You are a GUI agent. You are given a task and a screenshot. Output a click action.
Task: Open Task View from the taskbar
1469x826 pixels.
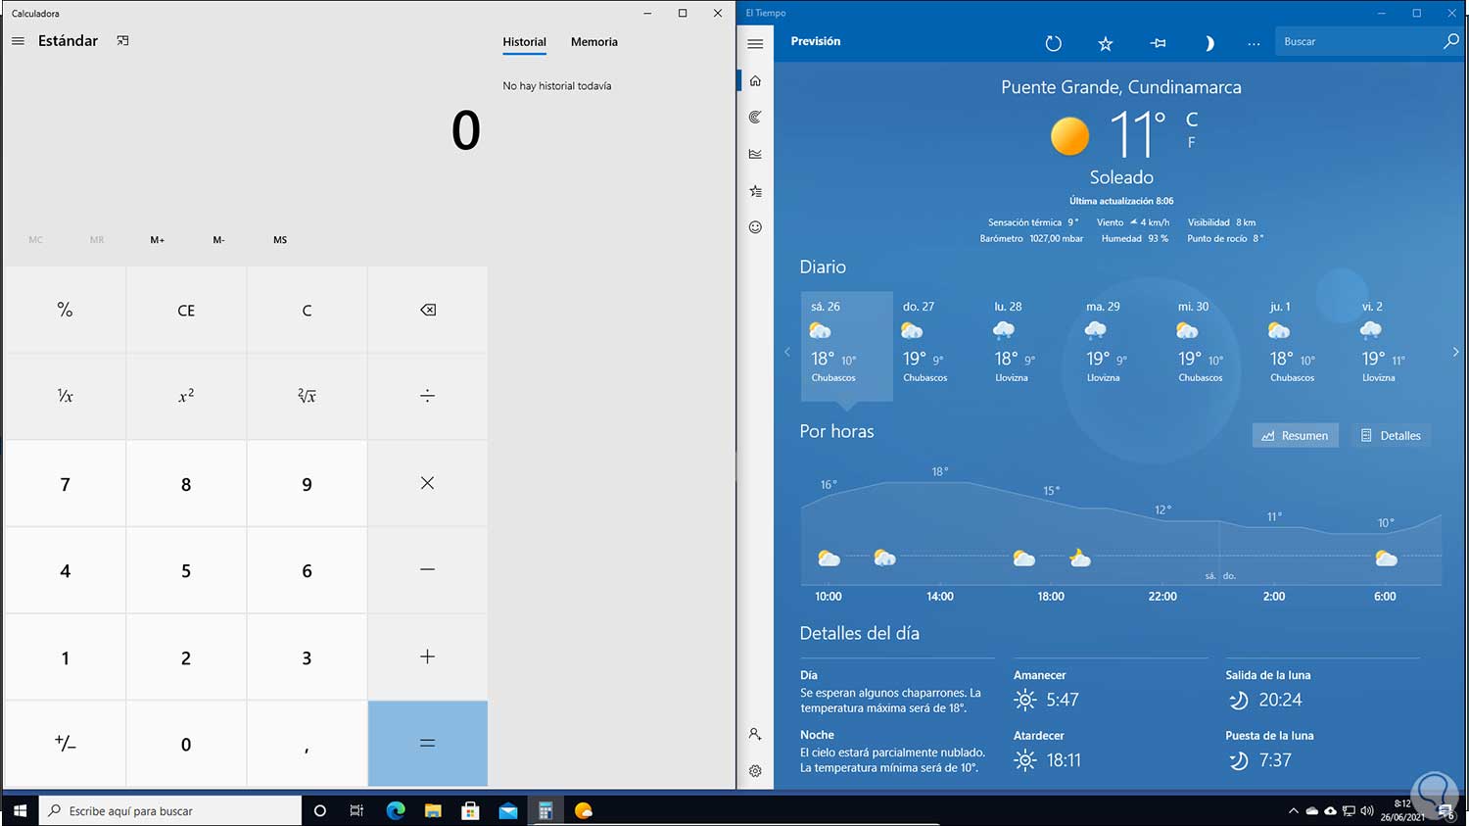[x=356, y=810]
